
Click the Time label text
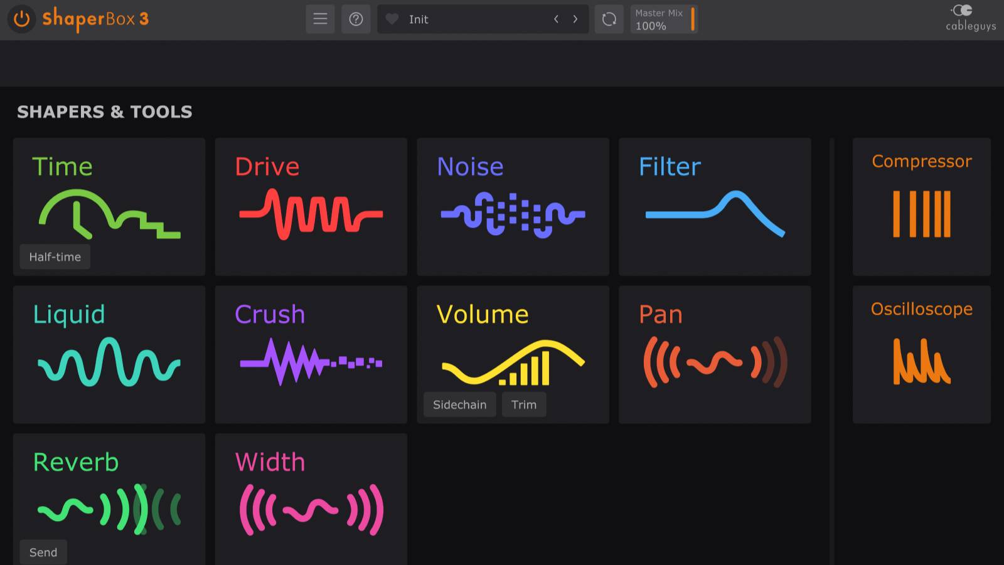tap(62, 167)
